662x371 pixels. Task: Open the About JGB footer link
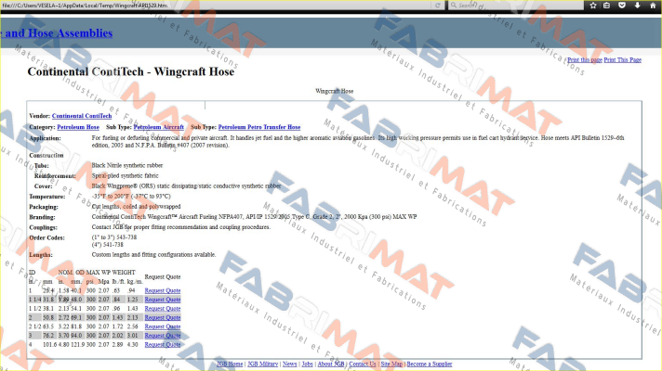(331, 364)
